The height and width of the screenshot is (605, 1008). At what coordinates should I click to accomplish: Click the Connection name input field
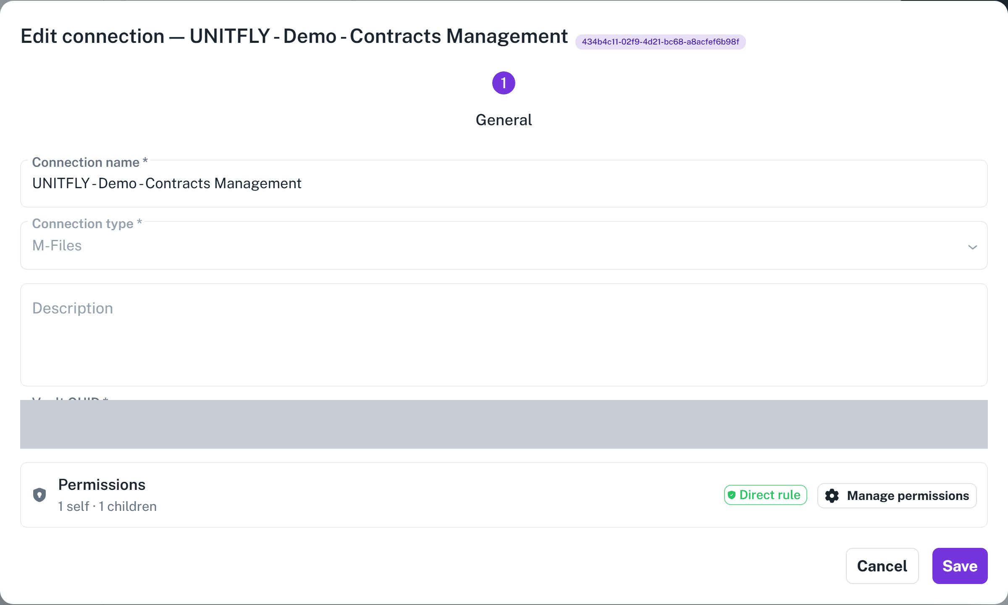point(504,184)
